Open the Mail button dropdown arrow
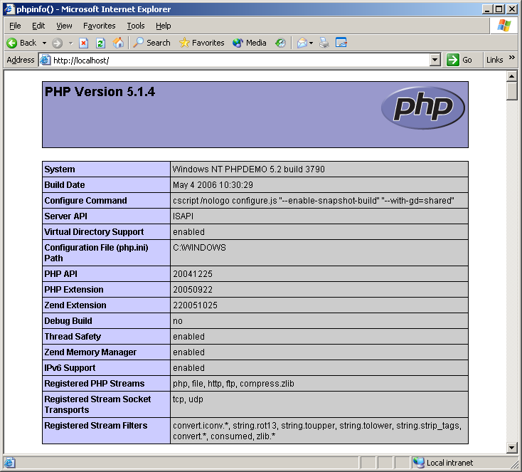Viewport: 522px width, 472px height. coord(311,43)
